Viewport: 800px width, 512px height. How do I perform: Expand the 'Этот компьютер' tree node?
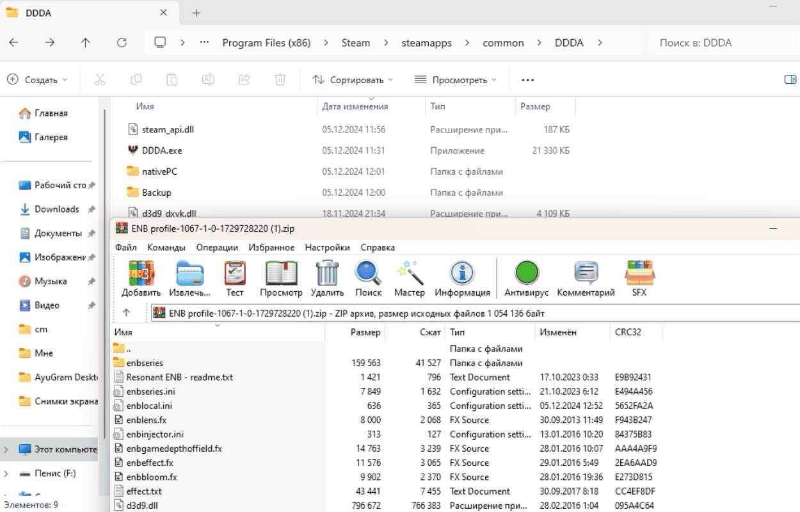point(7,449)
